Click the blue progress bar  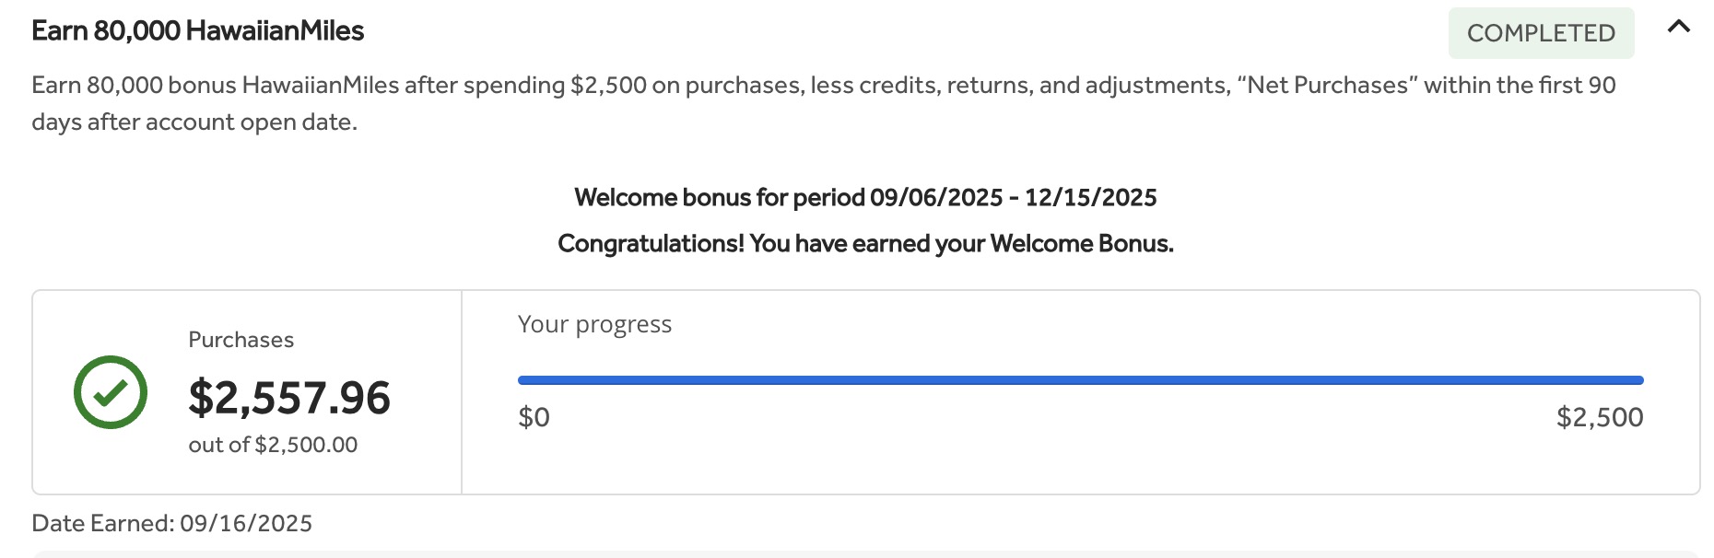(x=1080, y=380)
